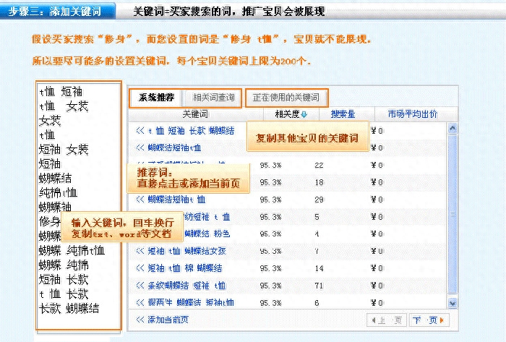Click the line '蝴蝶 纯棉t恤' in the keyword box

pyautogui.click(x=72, y=251)
